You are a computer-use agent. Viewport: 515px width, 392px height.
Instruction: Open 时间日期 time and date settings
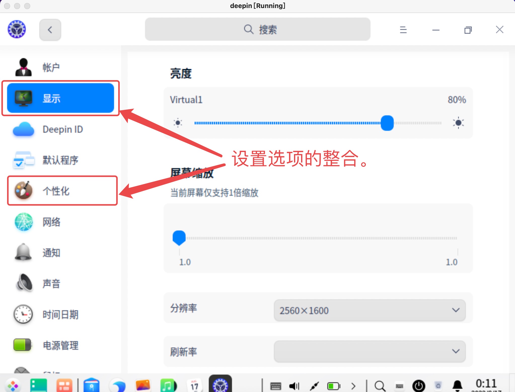coord(60,315)
